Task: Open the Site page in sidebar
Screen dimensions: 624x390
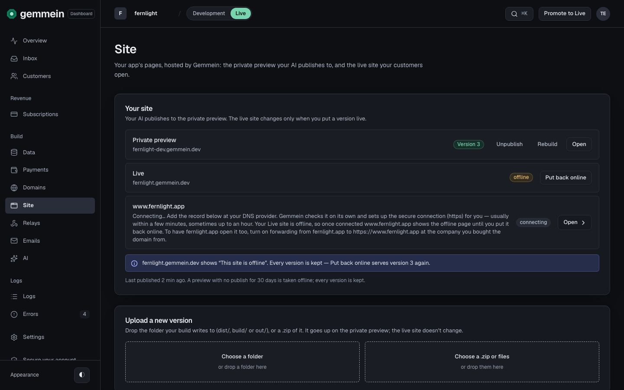Action: coord(50,205)
